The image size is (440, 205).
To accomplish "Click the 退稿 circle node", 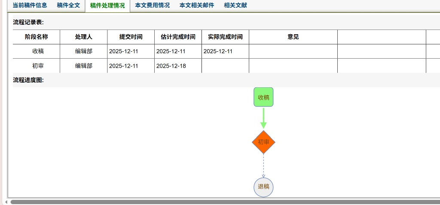I will [x=263, y=187].
